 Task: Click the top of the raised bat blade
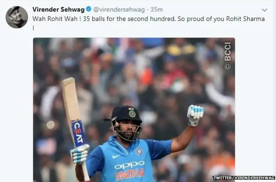[x=68, y=82]
